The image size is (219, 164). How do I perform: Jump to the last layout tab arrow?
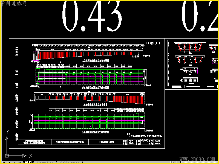click(19, 163)
